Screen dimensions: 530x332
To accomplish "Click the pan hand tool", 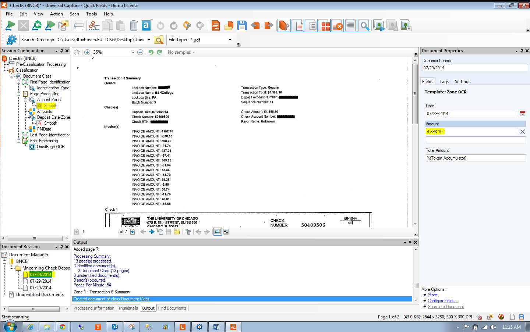I will (77, 52).
